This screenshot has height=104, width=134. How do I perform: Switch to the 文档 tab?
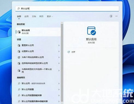click(34, 16)
